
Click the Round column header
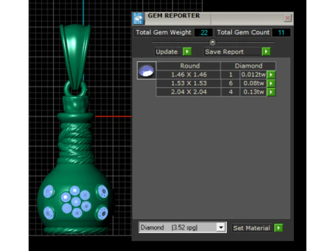tap(188, 66)
